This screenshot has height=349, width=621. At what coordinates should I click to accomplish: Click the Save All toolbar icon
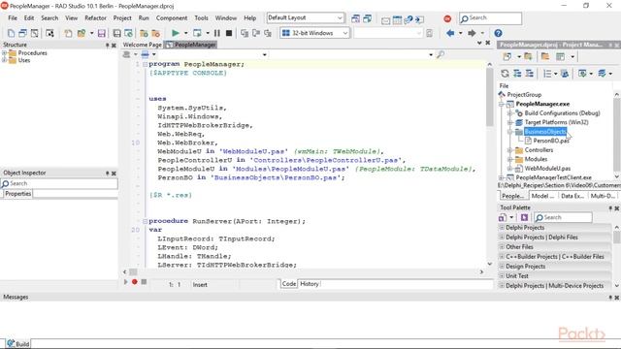click(x=116, y=33)
